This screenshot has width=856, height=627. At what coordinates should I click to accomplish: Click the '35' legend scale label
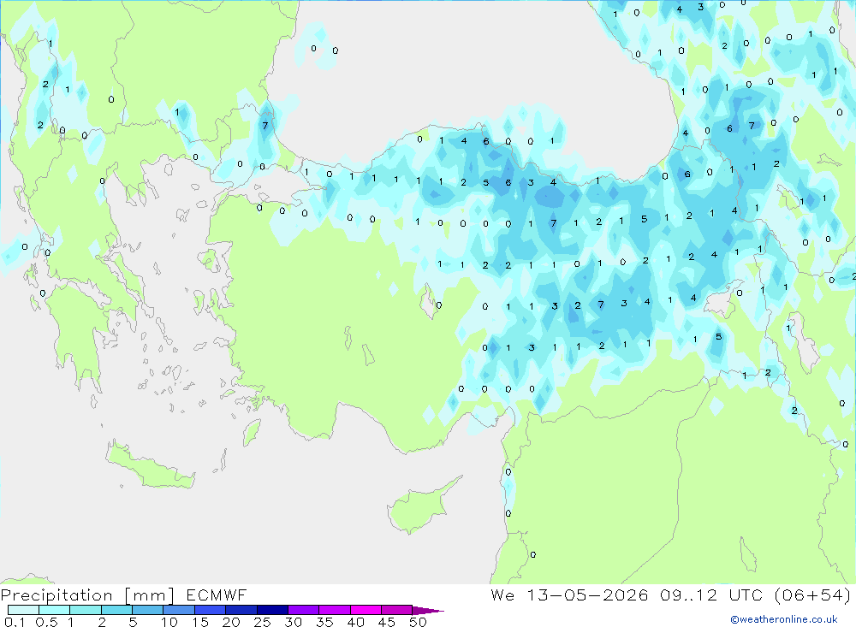pos(324,622)
